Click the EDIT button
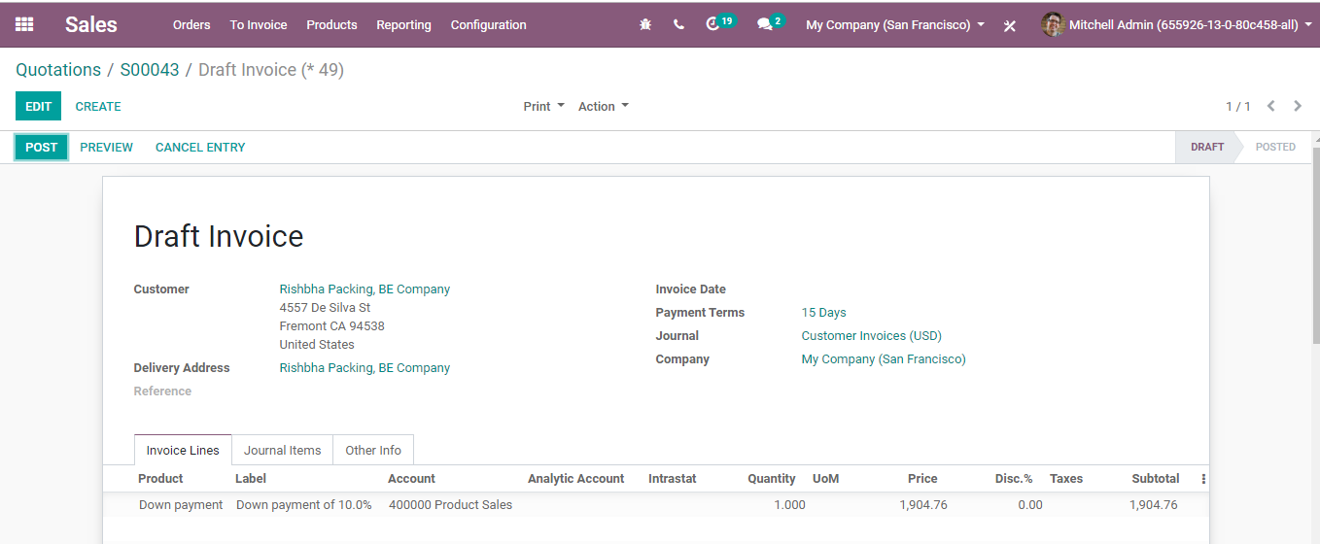The image size is (1320, 544). click(38, 107)
